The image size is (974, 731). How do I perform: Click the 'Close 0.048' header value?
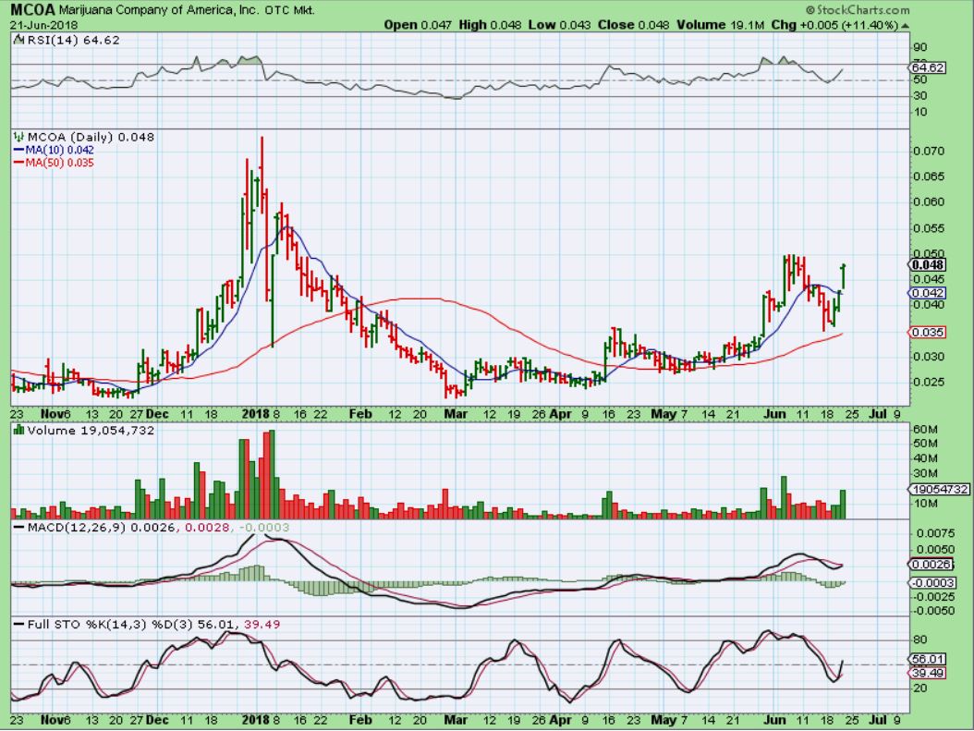coord(634,25)
